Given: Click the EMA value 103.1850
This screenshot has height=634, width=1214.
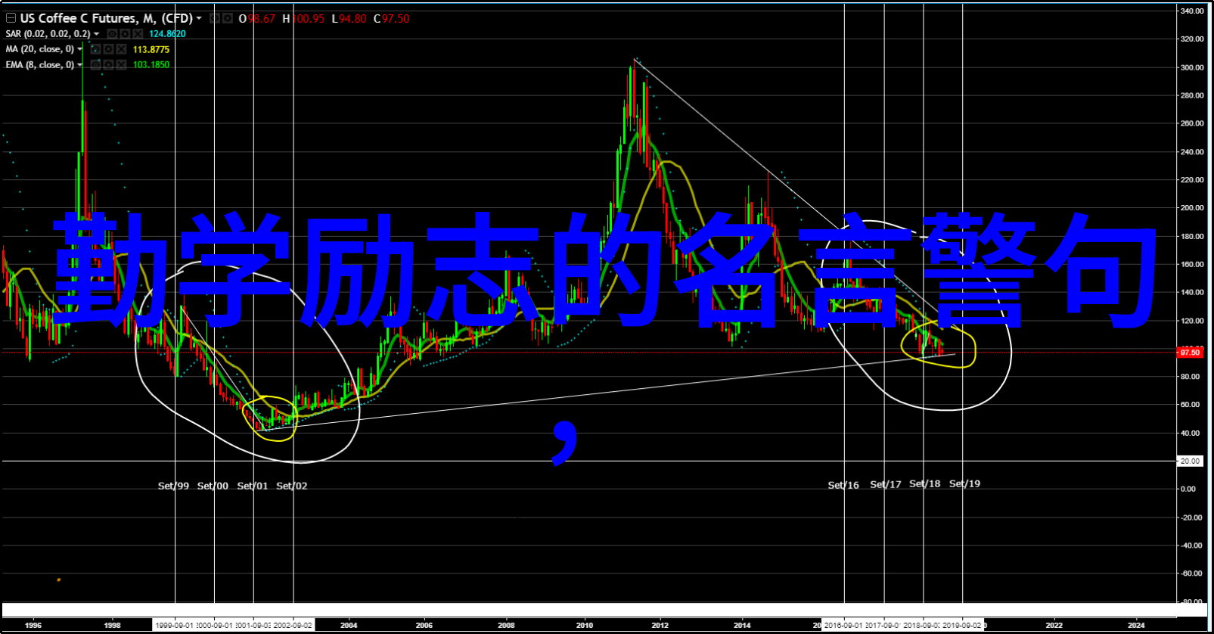Looking at the screenshot, I should 151,65.
